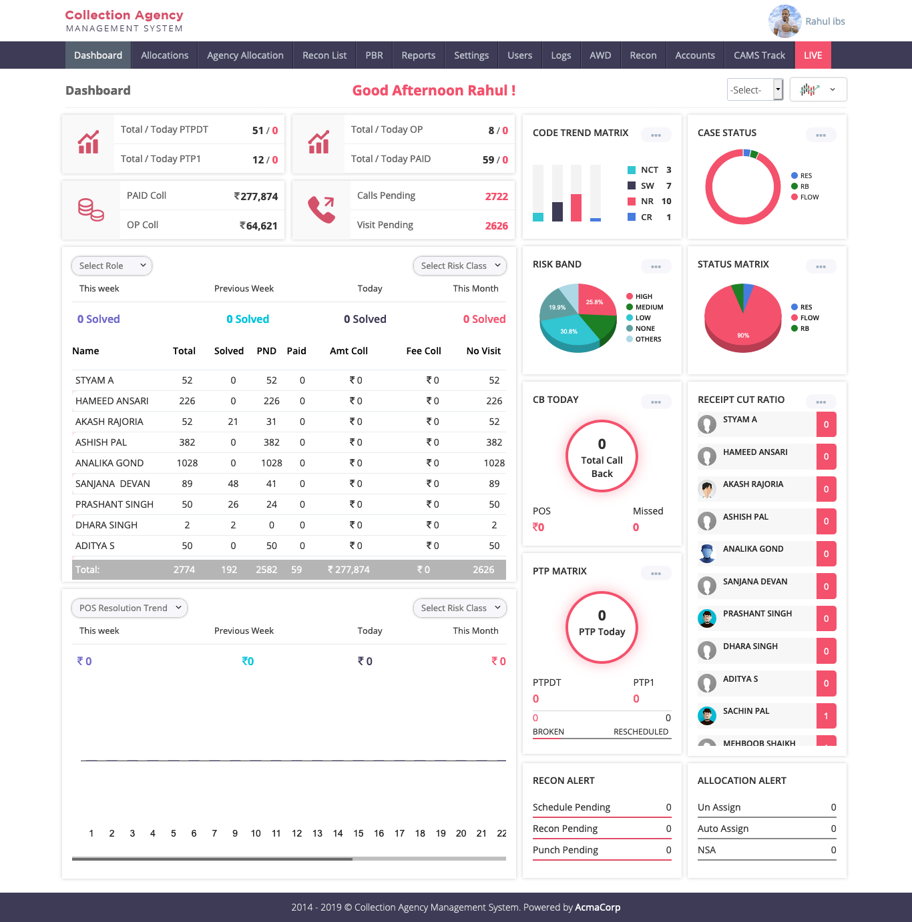Open Case Status ellipsis menu
This screenshot has height=922, width=912.
821,135
